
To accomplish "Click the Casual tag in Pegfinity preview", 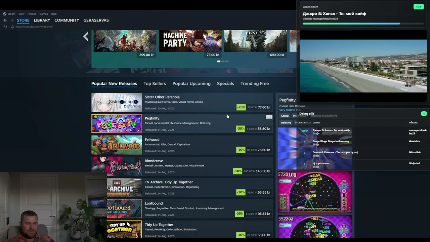I will [x=285, y=116].
